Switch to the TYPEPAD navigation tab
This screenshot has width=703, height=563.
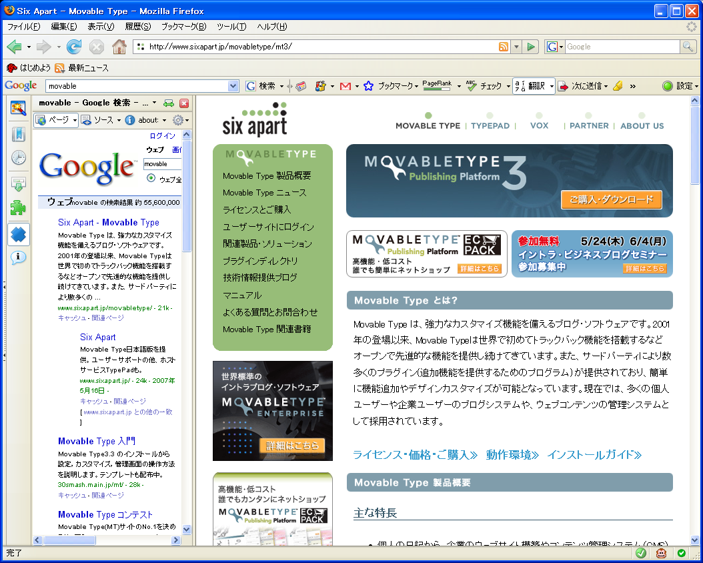pos(490,125)
